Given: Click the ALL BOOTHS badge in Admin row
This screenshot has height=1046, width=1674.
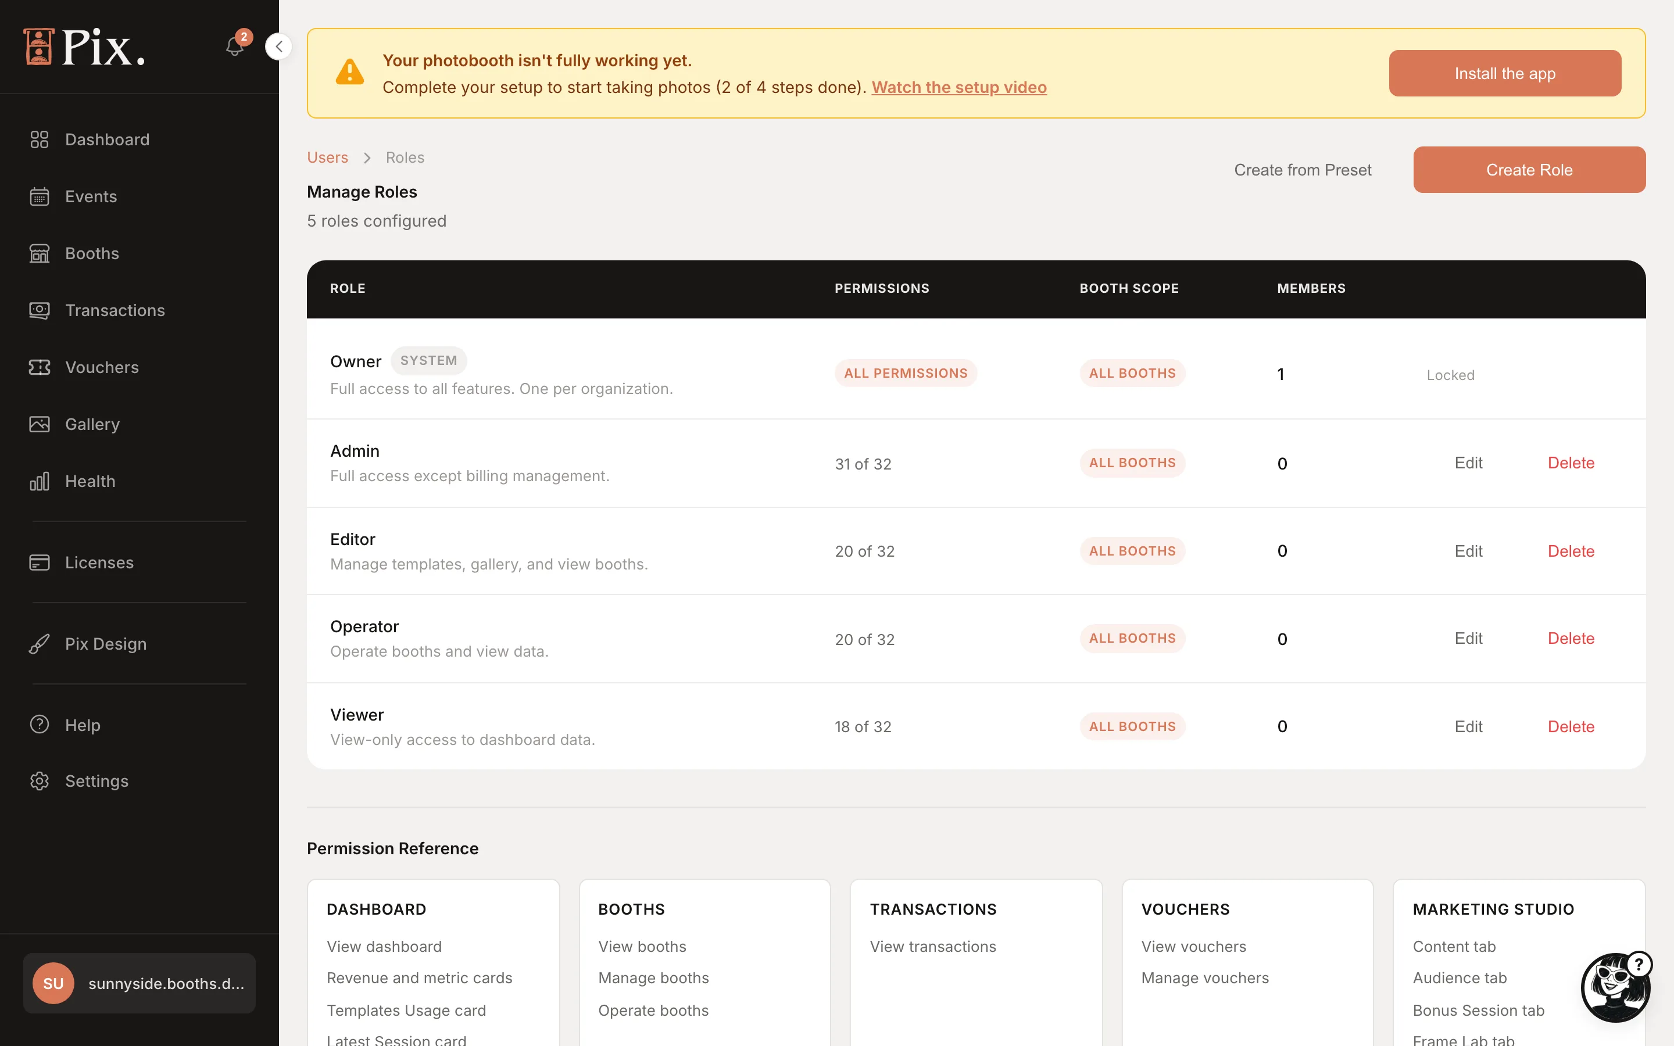Looking at the screenshot, I should tap(1132, 463).
